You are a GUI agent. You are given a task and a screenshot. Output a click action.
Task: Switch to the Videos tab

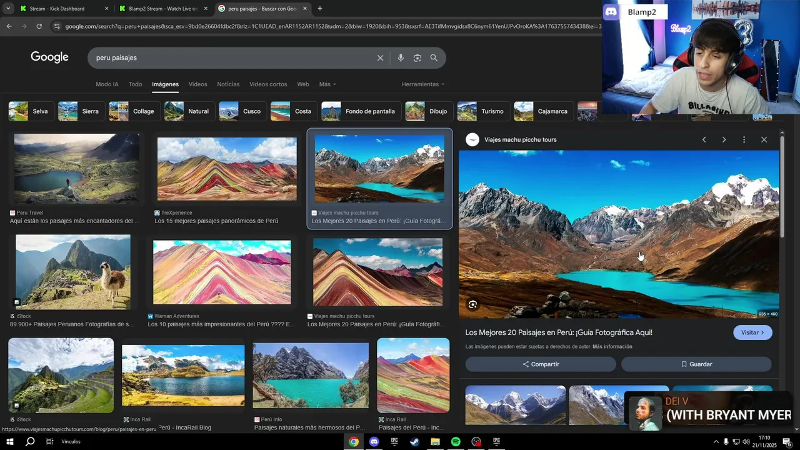click(197, 84)
